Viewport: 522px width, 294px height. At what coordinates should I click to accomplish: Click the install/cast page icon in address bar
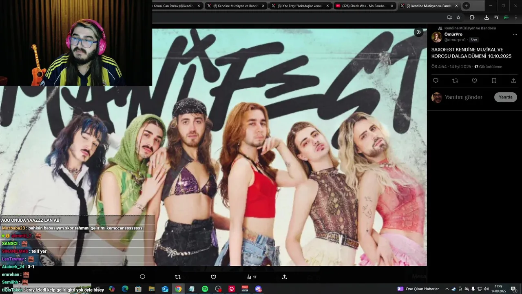pyautogui.click(x=449, y=17)
